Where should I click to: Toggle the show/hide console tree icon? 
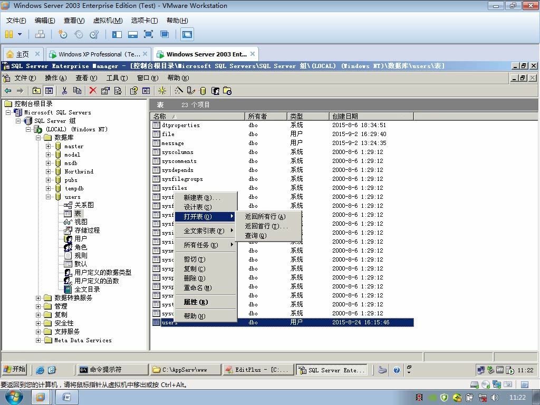49,91
